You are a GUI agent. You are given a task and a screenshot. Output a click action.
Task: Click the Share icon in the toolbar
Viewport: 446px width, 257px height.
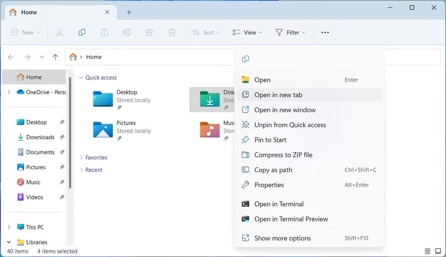click(150, 32)
